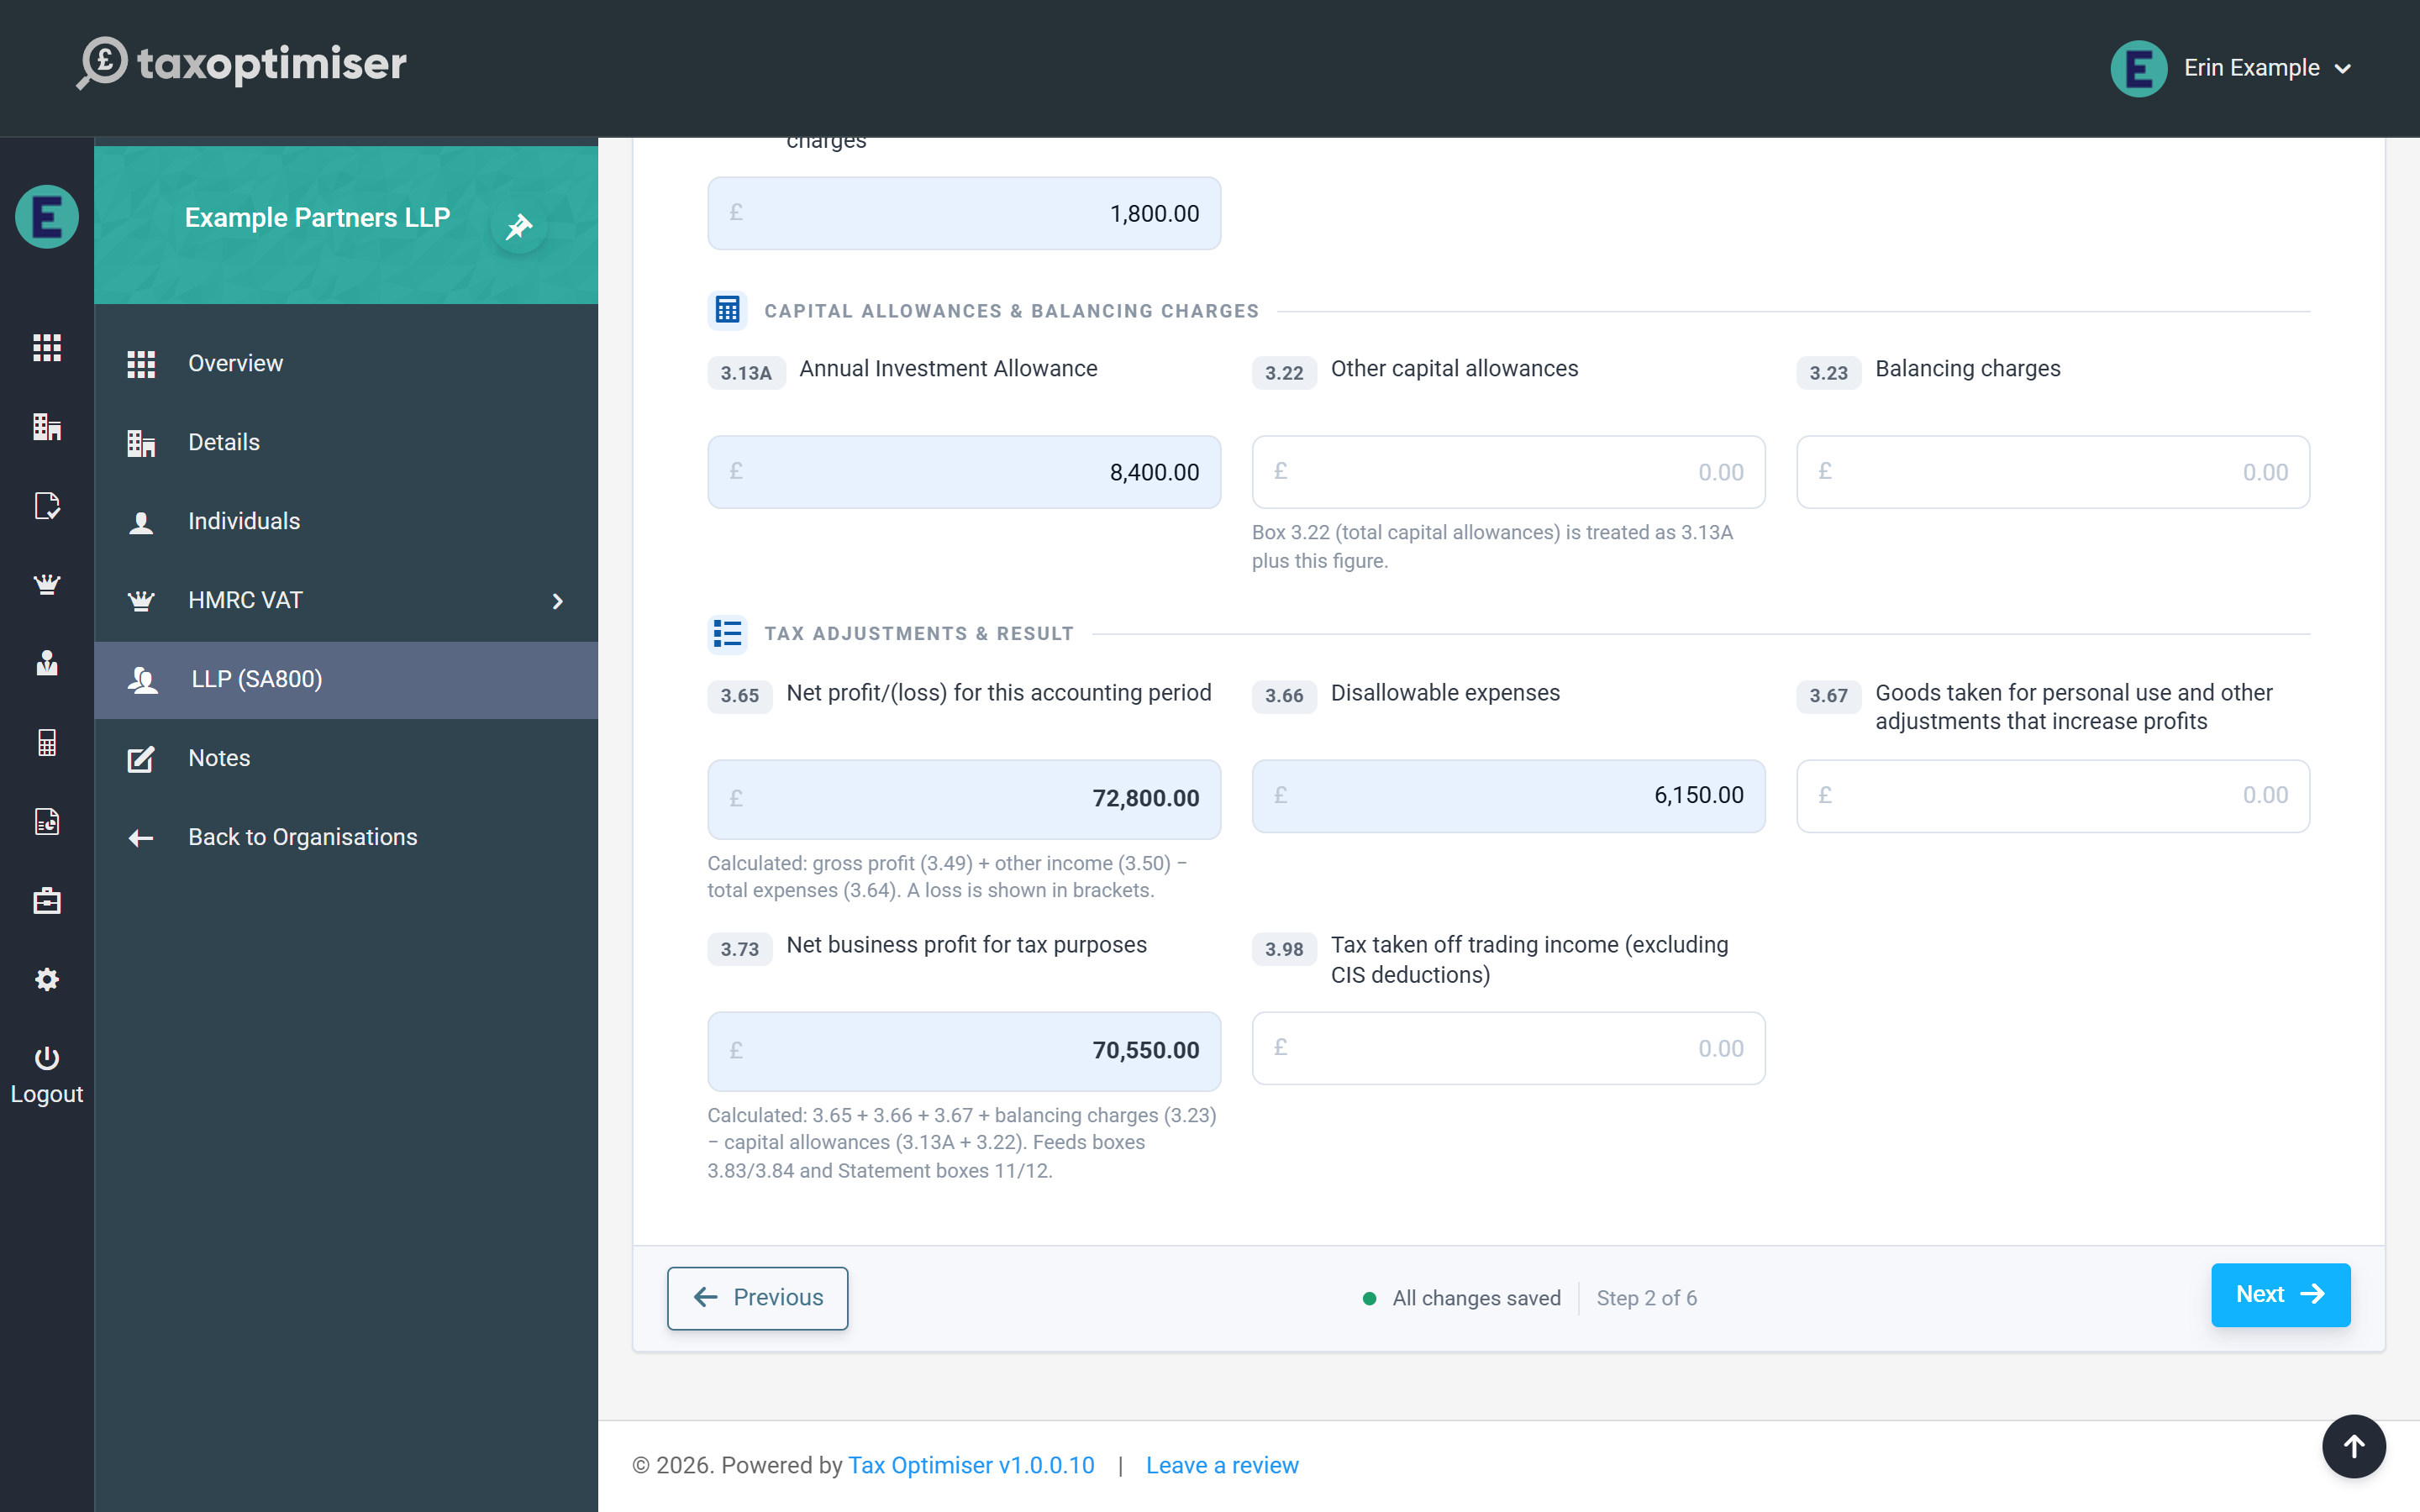The height and width of the screenshot is (1512, 2420).
Task: Click the Logout power icon
Action: tap(47, 1058)
